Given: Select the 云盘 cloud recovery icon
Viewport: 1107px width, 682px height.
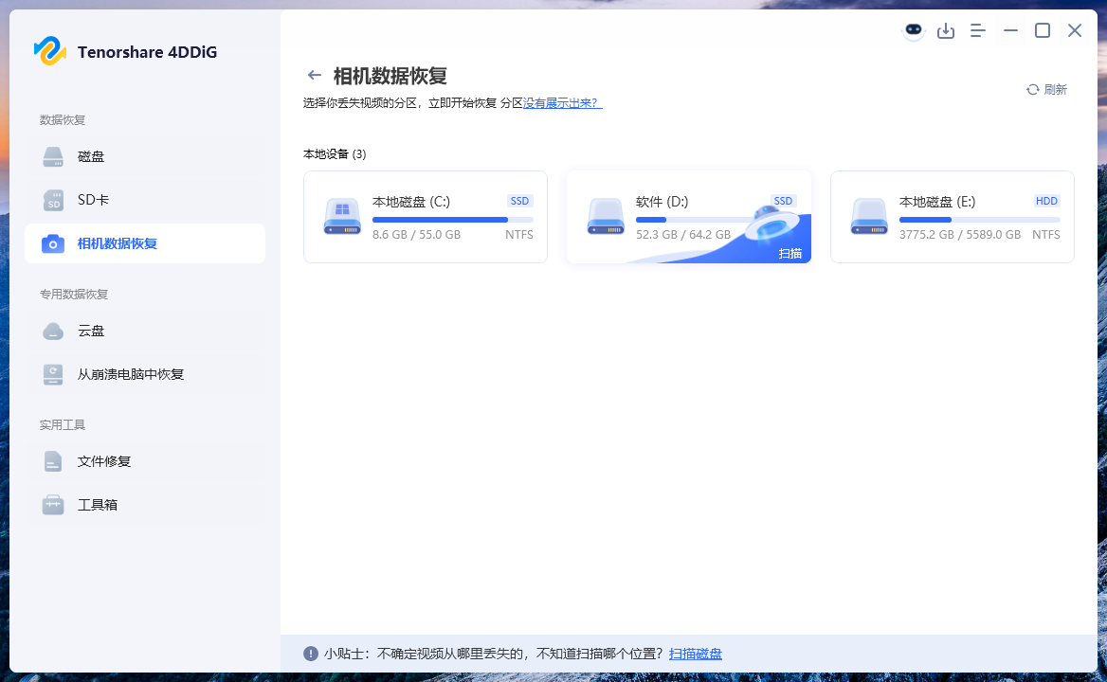Looking at the screenshot, I should point(52,331).
